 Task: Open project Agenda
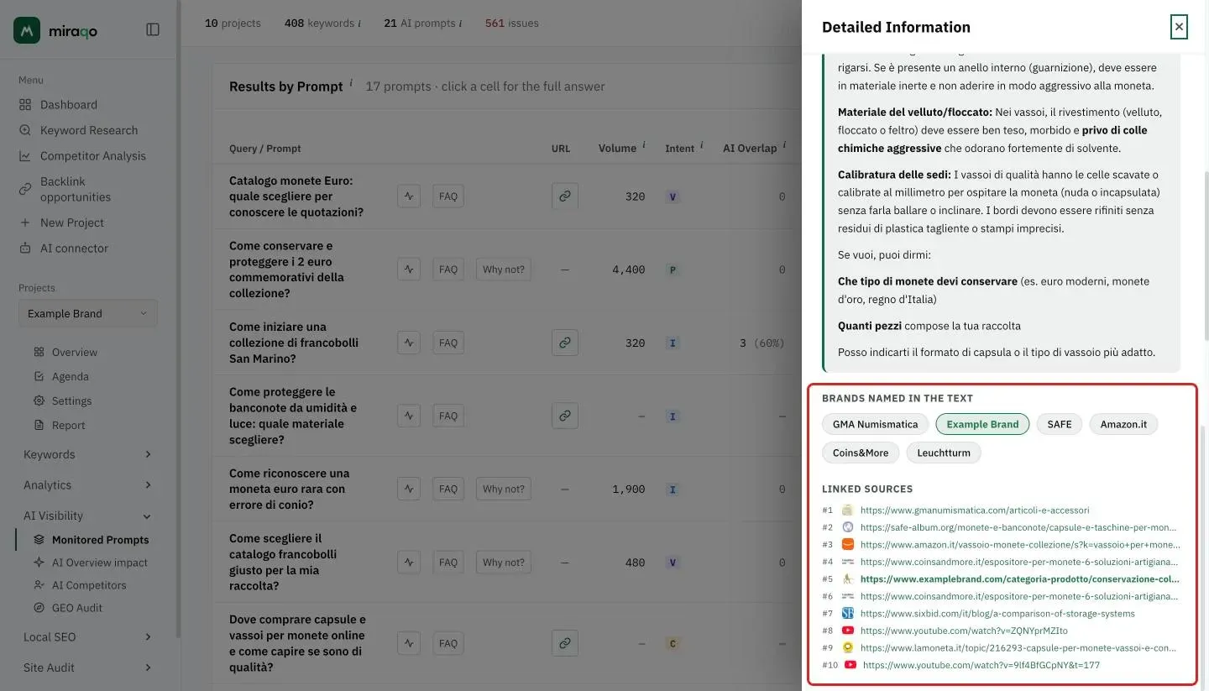click(x=71, y=377)
